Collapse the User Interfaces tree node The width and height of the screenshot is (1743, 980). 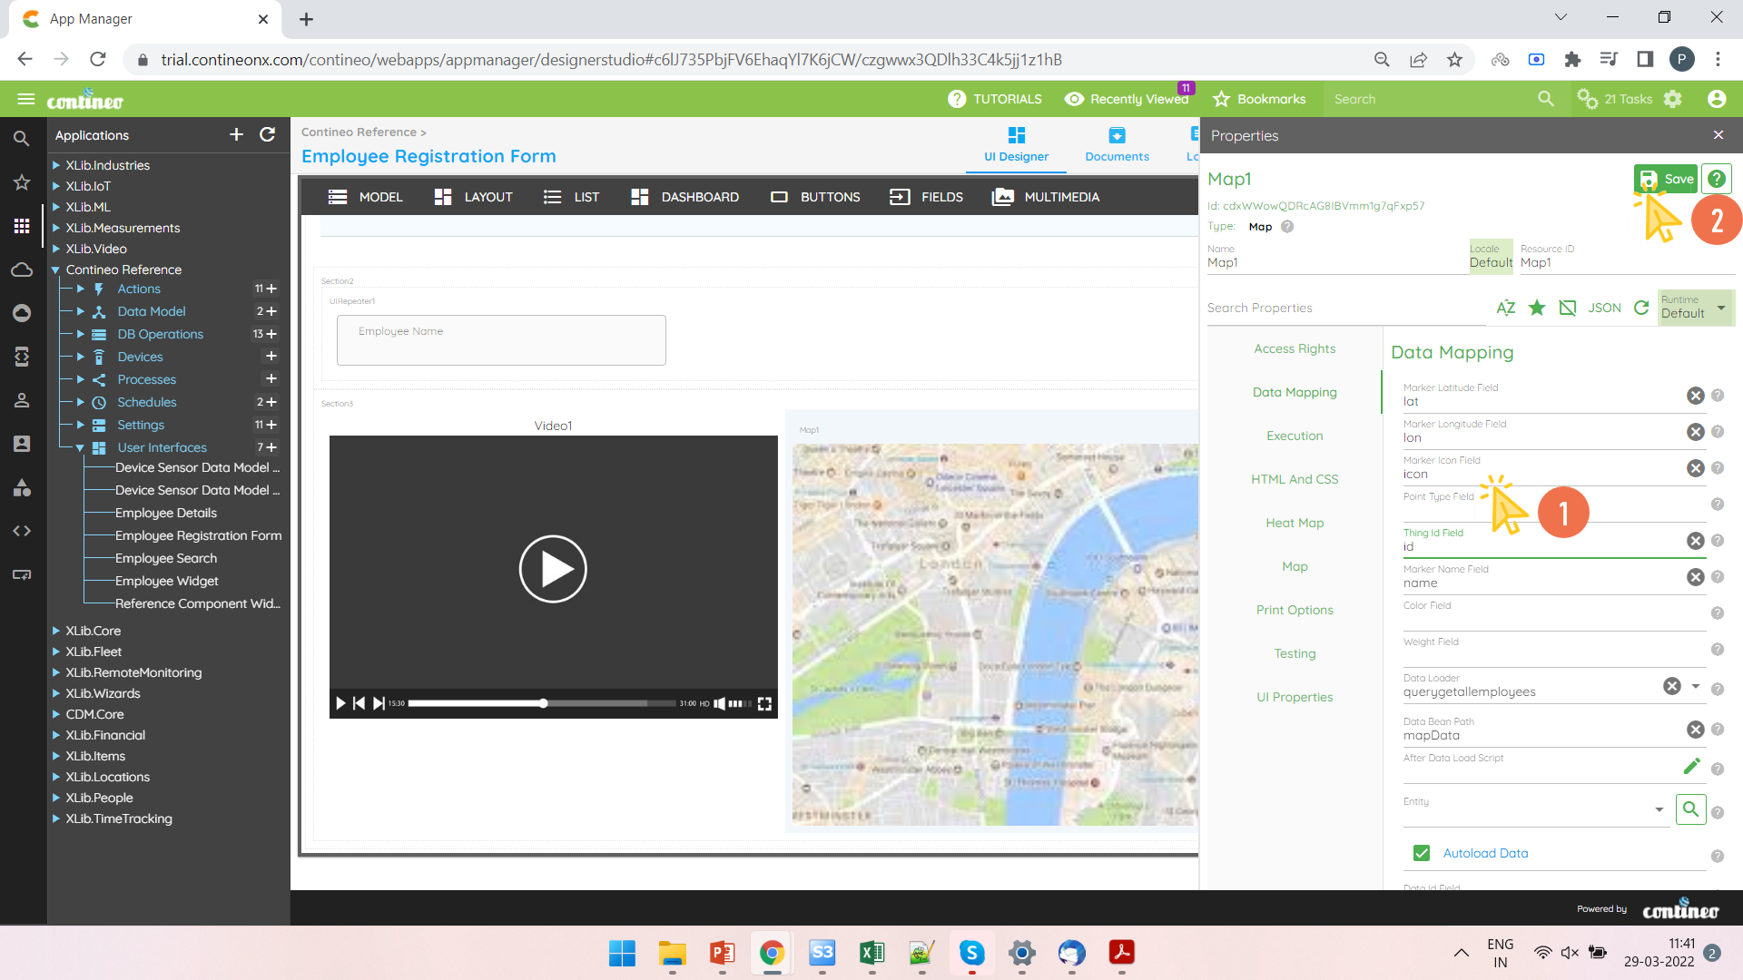[80, 447]
